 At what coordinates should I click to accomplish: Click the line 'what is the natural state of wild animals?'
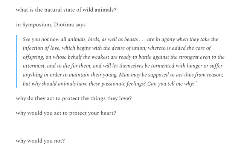coord(66,10)
